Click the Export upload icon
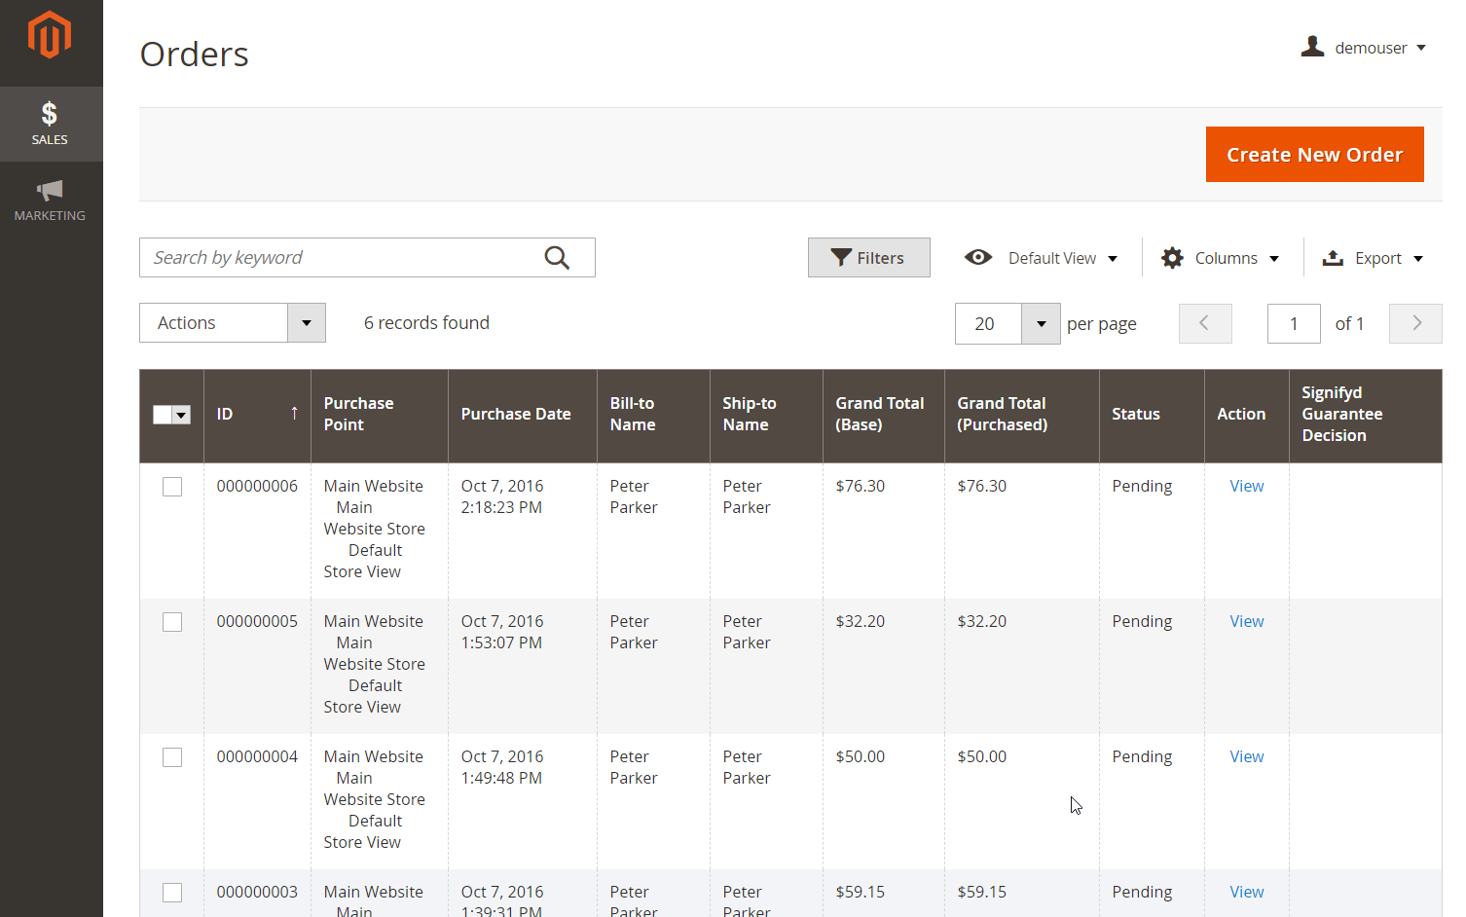 tap(1333, 258)
